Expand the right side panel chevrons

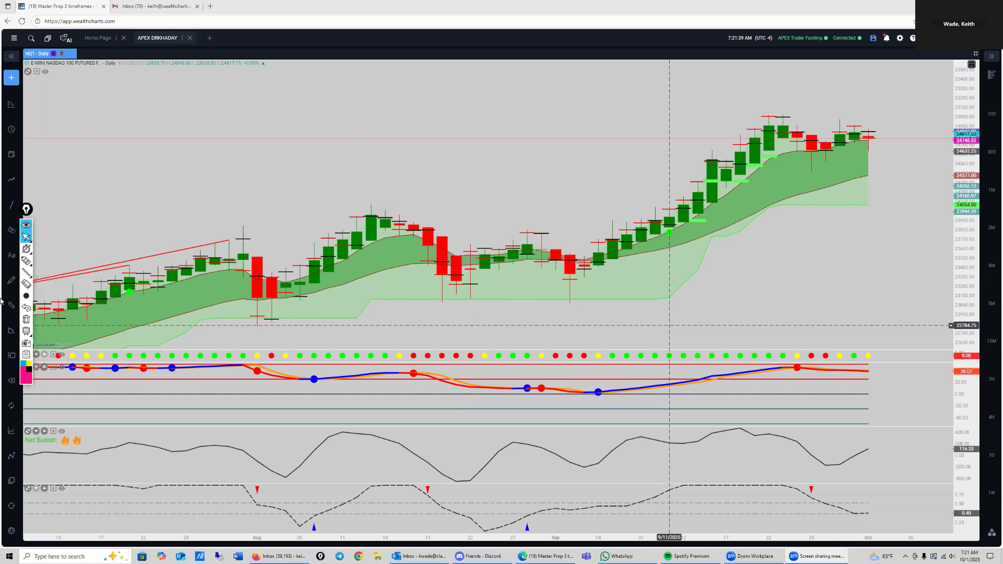pos(992,56)
